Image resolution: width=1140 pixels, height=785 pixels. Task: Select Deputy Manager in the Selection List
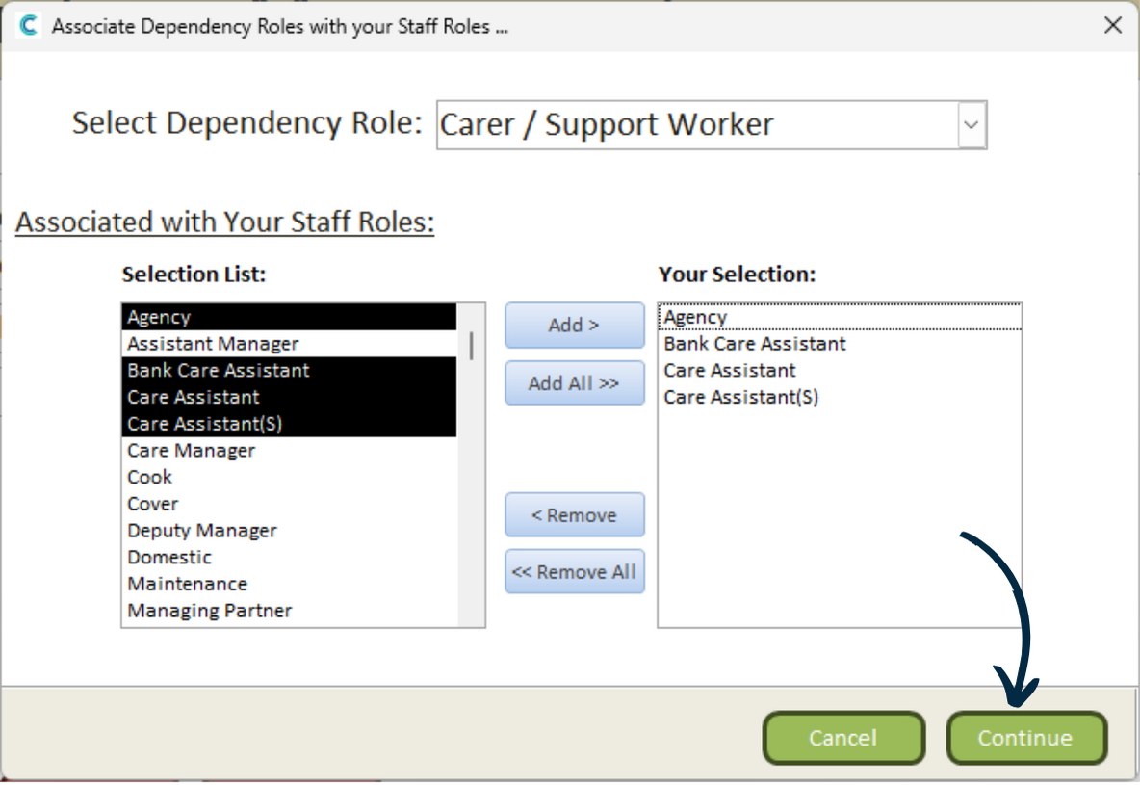coord(202,531)
